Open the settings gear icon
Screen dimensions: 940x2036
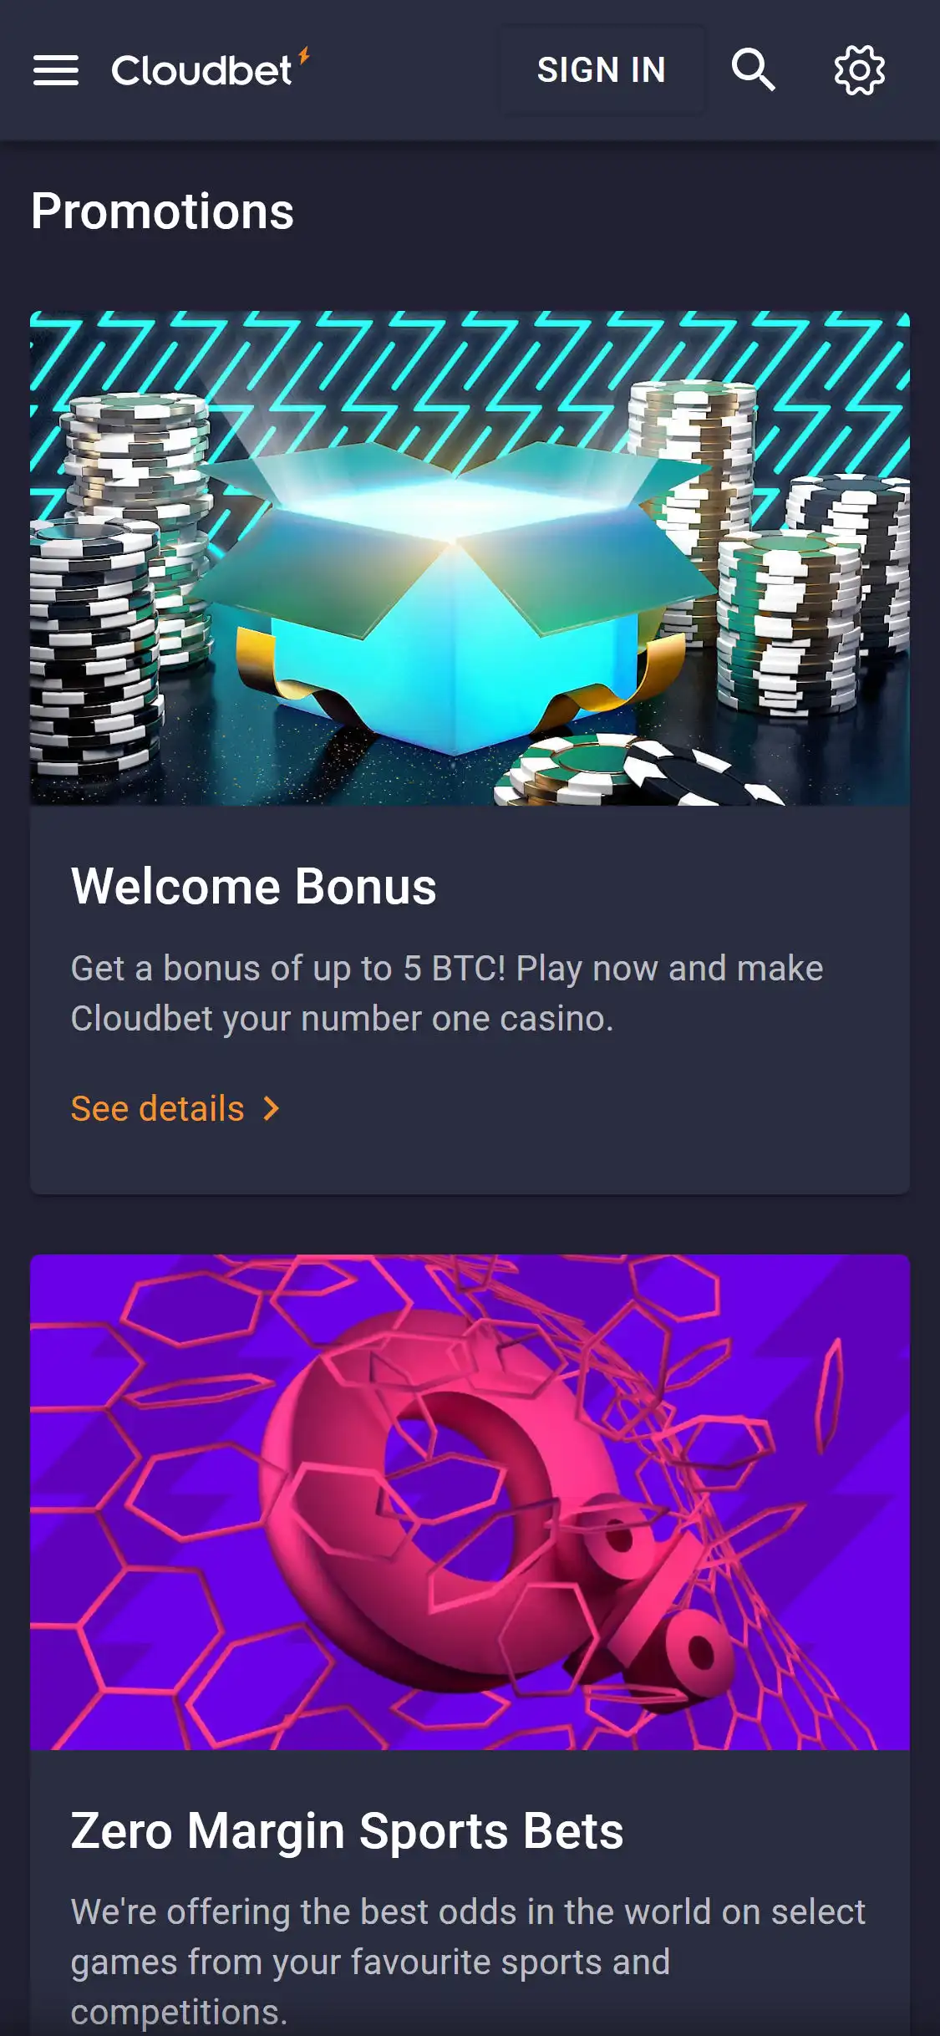pyautogui.click(x=859, y=70)
